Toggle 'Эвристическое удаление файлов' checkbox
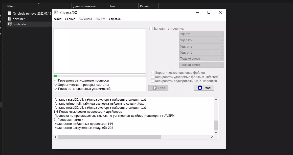The height and width of the screenshot is (155, 293). (153, 72)
